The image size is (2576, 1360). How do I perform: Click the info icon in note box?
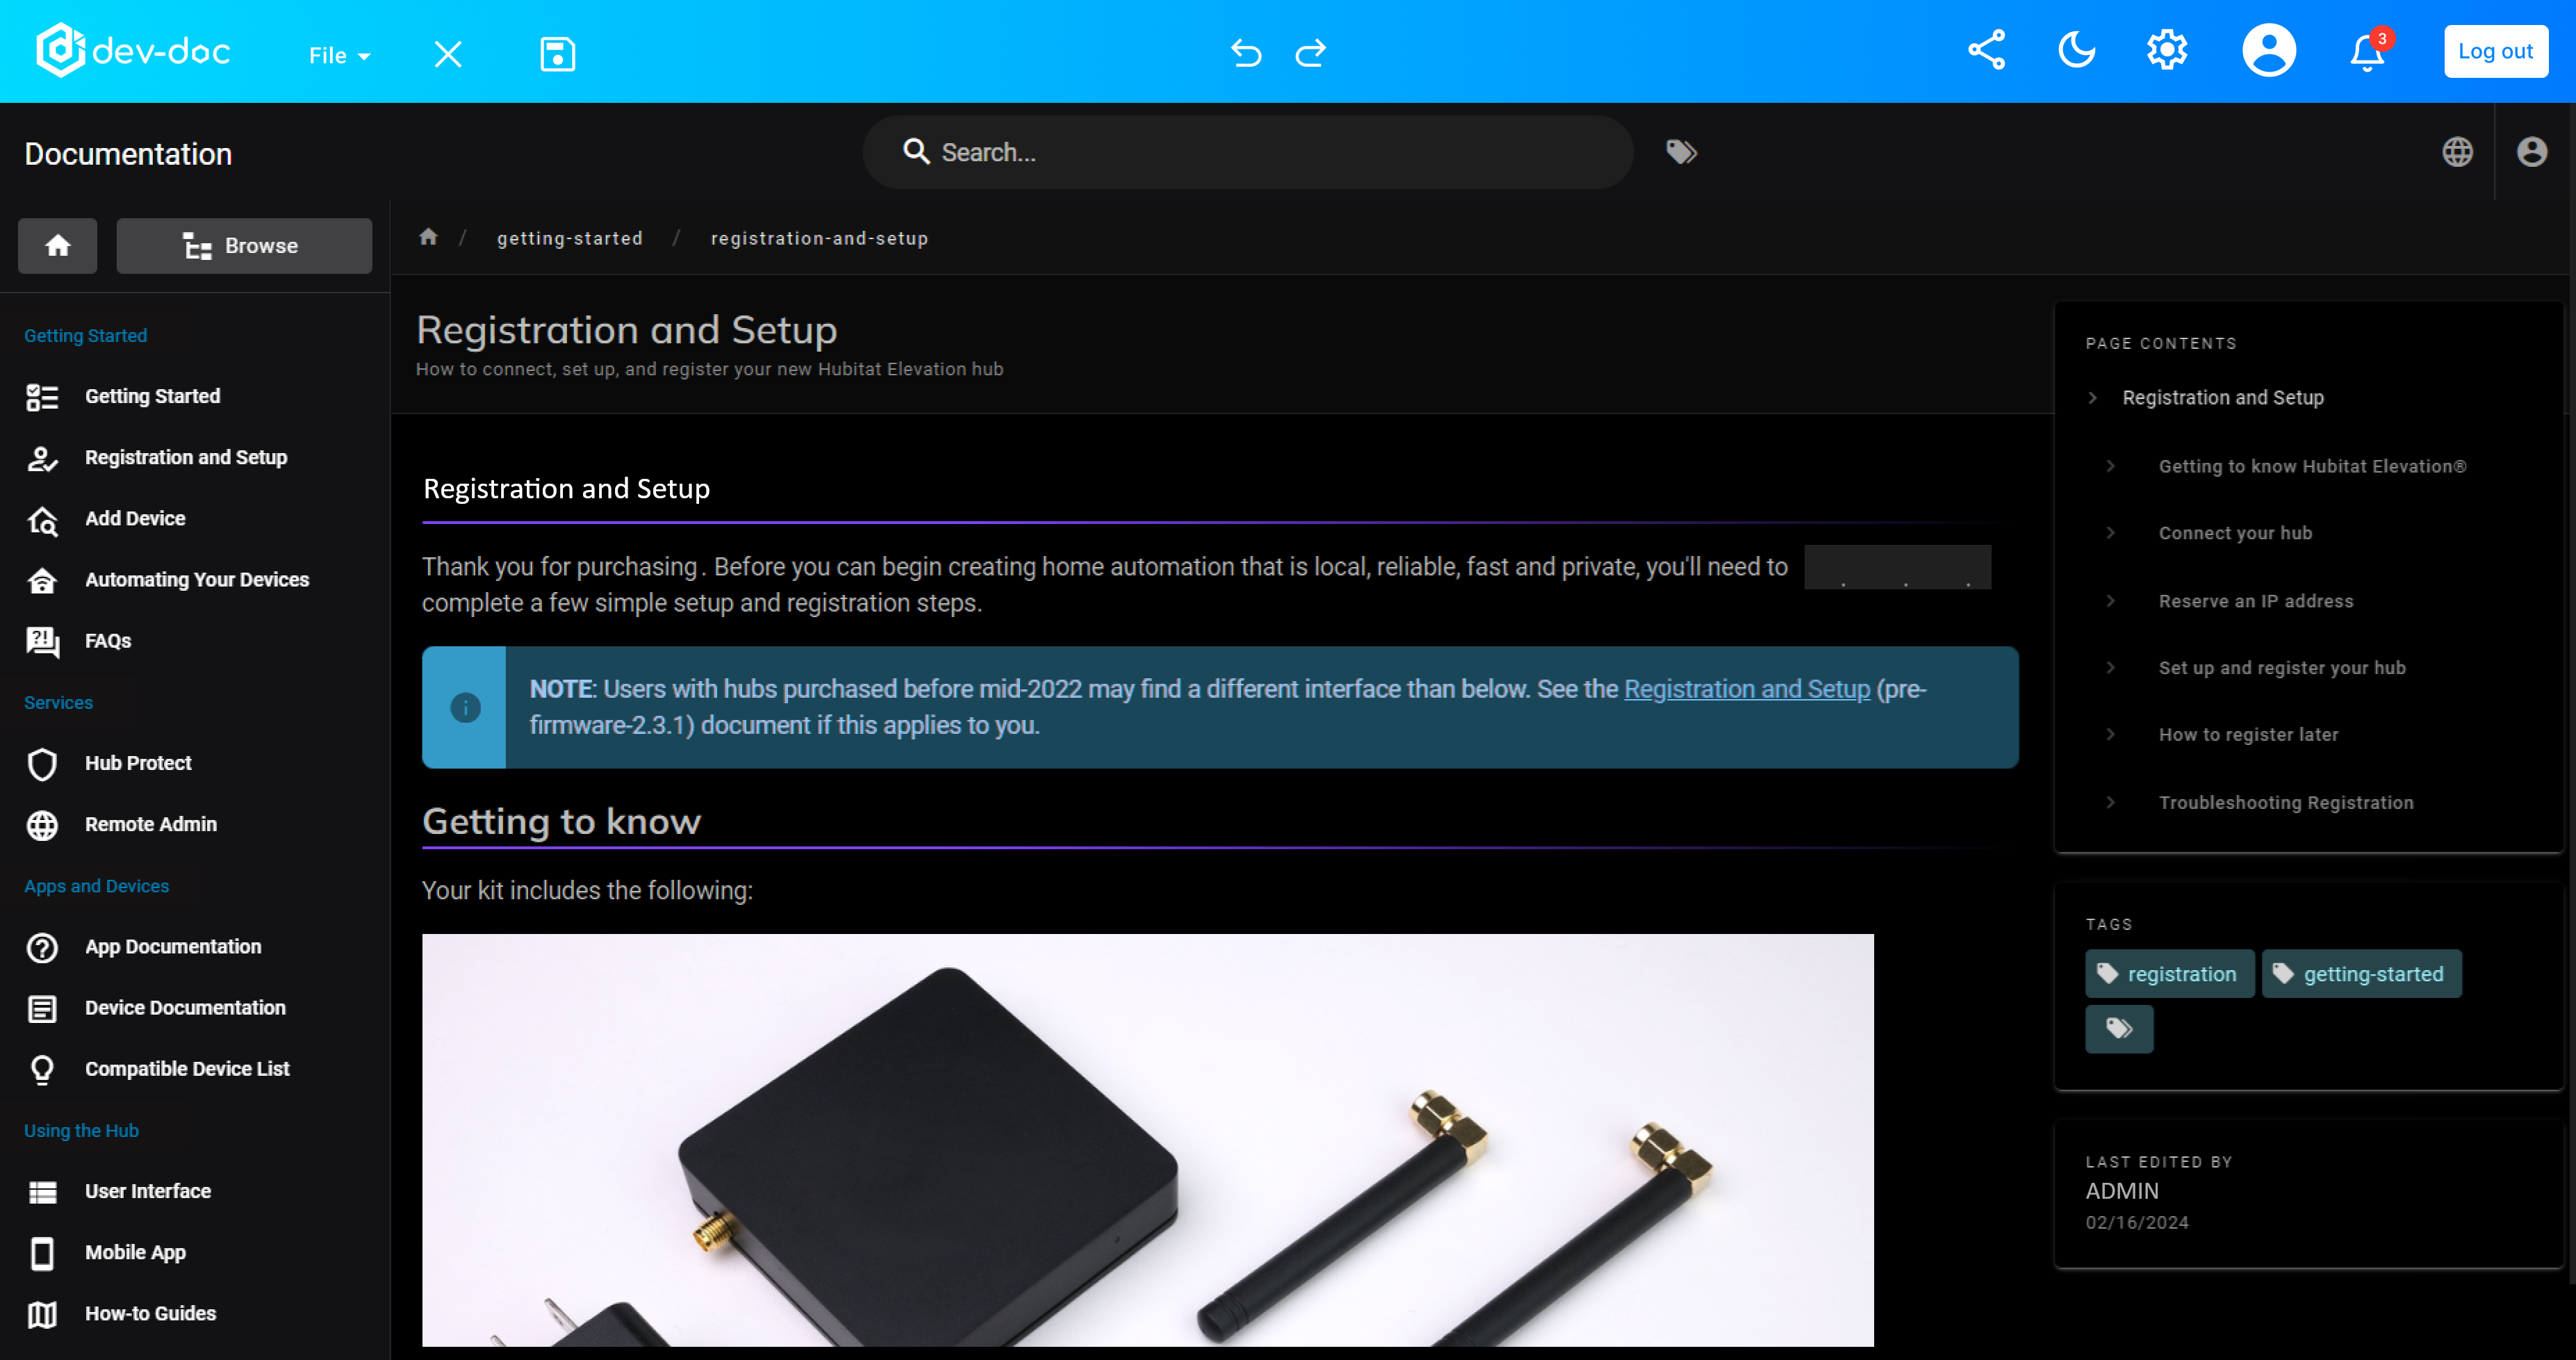pyautogui.click(x=465, y=707)
